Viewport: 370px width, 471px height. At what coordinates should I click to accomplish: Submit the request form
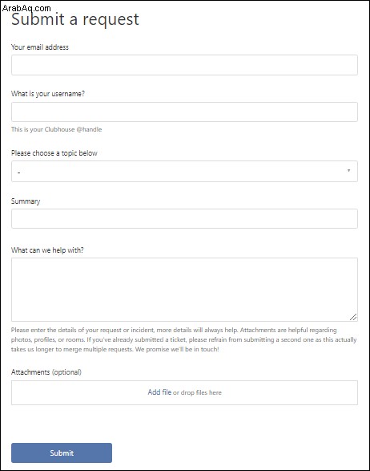(x=62, y=453)
